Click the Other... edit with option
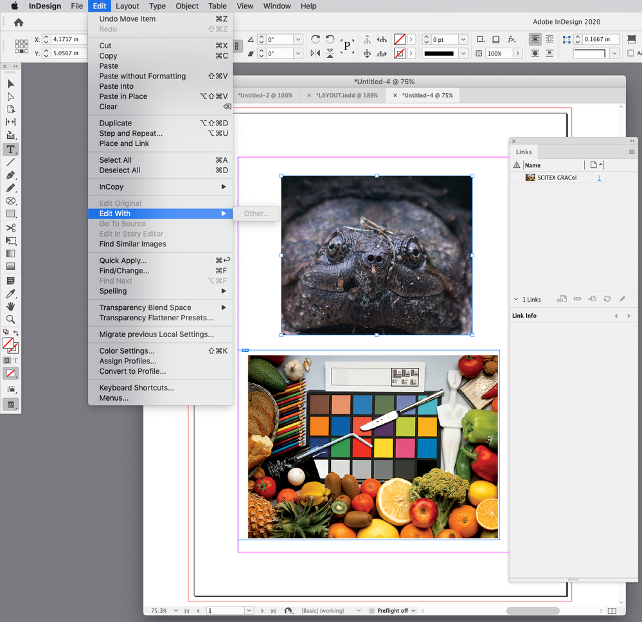This screenshot has height=622, width=642. click(x=256, y=213)
